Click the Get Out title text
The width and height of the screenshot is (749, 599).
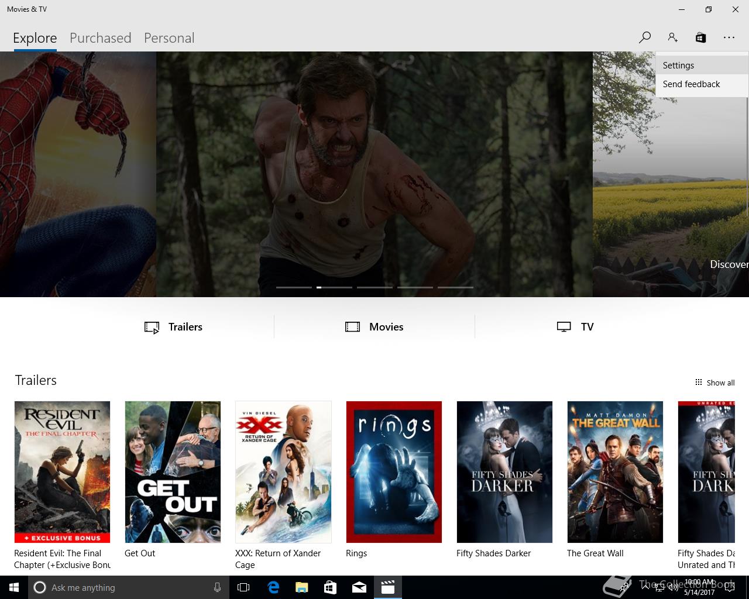click(x=140, y=553)
